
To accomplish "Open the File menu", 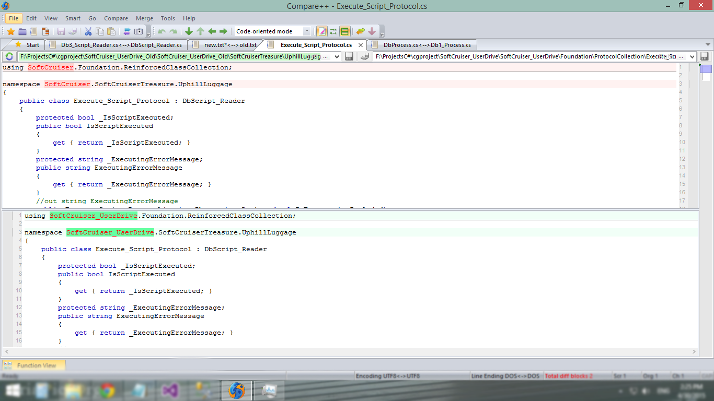I will (x=14, y=18).
